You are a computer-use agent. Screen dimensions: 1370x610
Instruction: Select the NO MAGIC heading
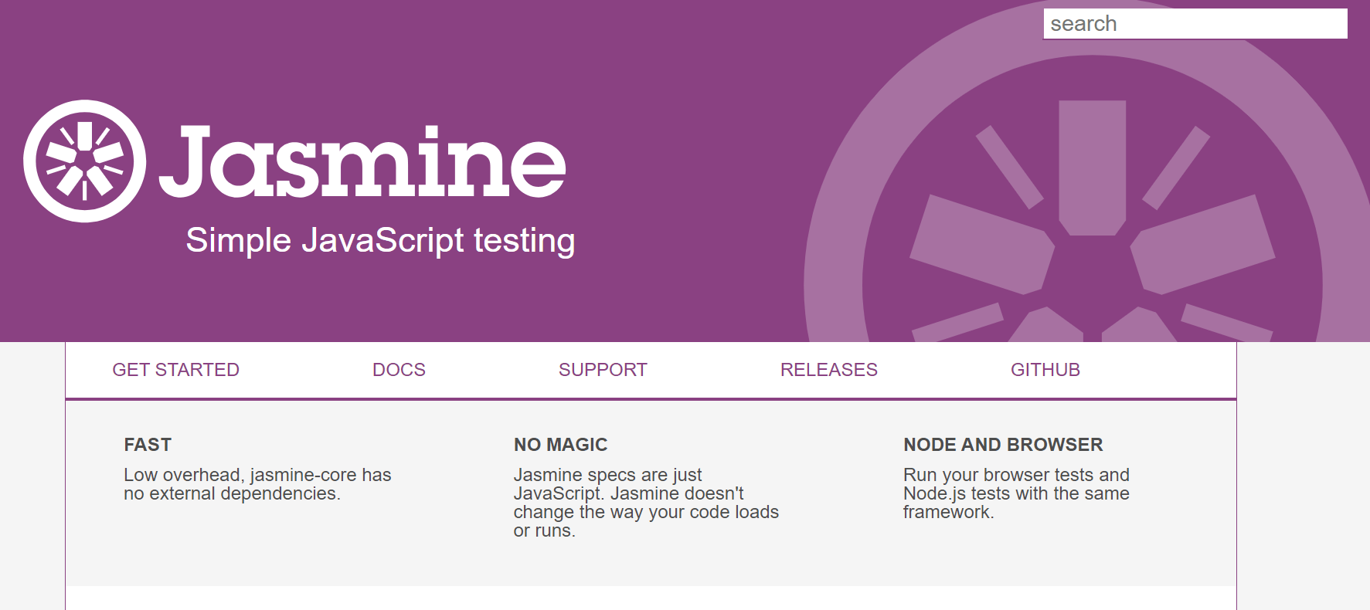561,445
